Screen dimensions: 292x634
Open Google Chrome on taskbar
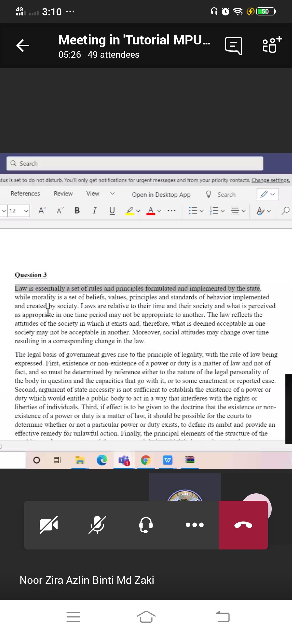[x=146, y=460]
